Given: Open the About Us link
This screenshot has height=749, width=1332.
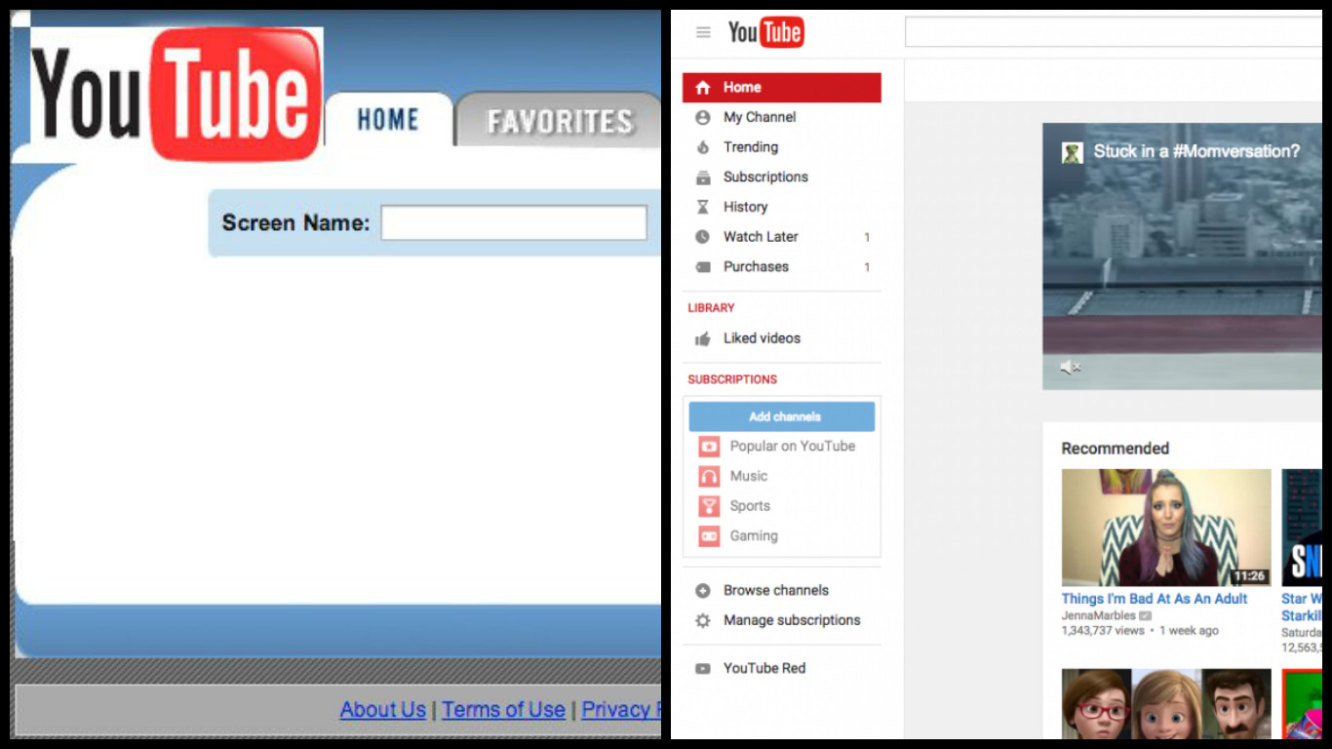Looking at the screenshot, I should click(x=382, y=710).
